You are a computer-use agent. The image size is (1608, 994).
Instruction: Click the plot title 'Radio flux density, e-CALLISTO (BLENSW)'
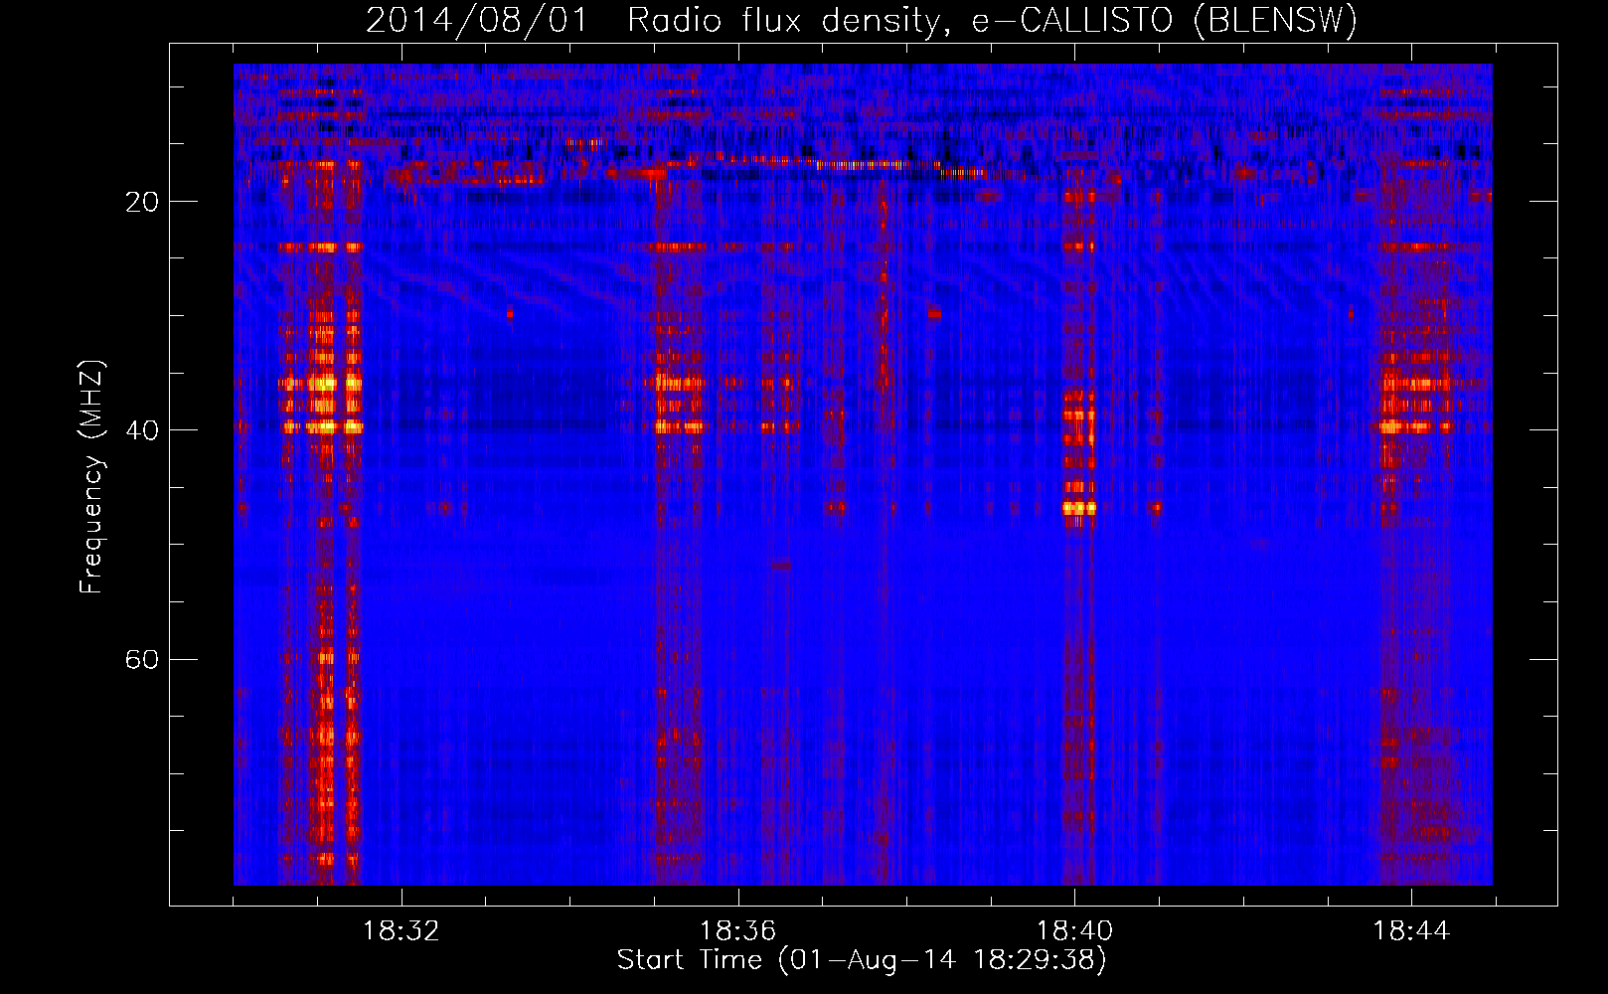[992, 21]
